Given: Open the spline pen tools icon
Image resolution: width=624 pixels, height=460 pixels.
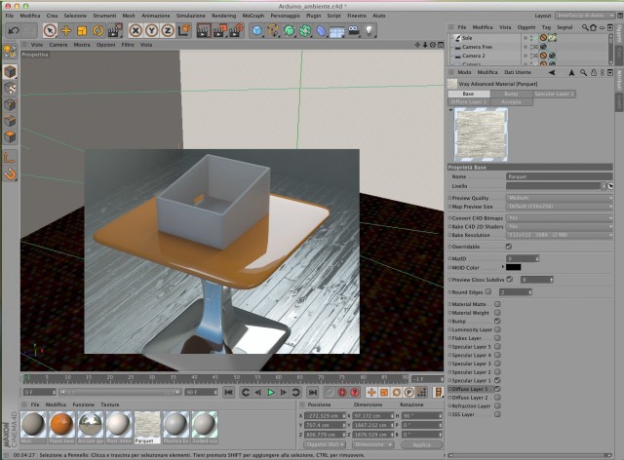Looking at the screenshot, I should tap(273, 30).
